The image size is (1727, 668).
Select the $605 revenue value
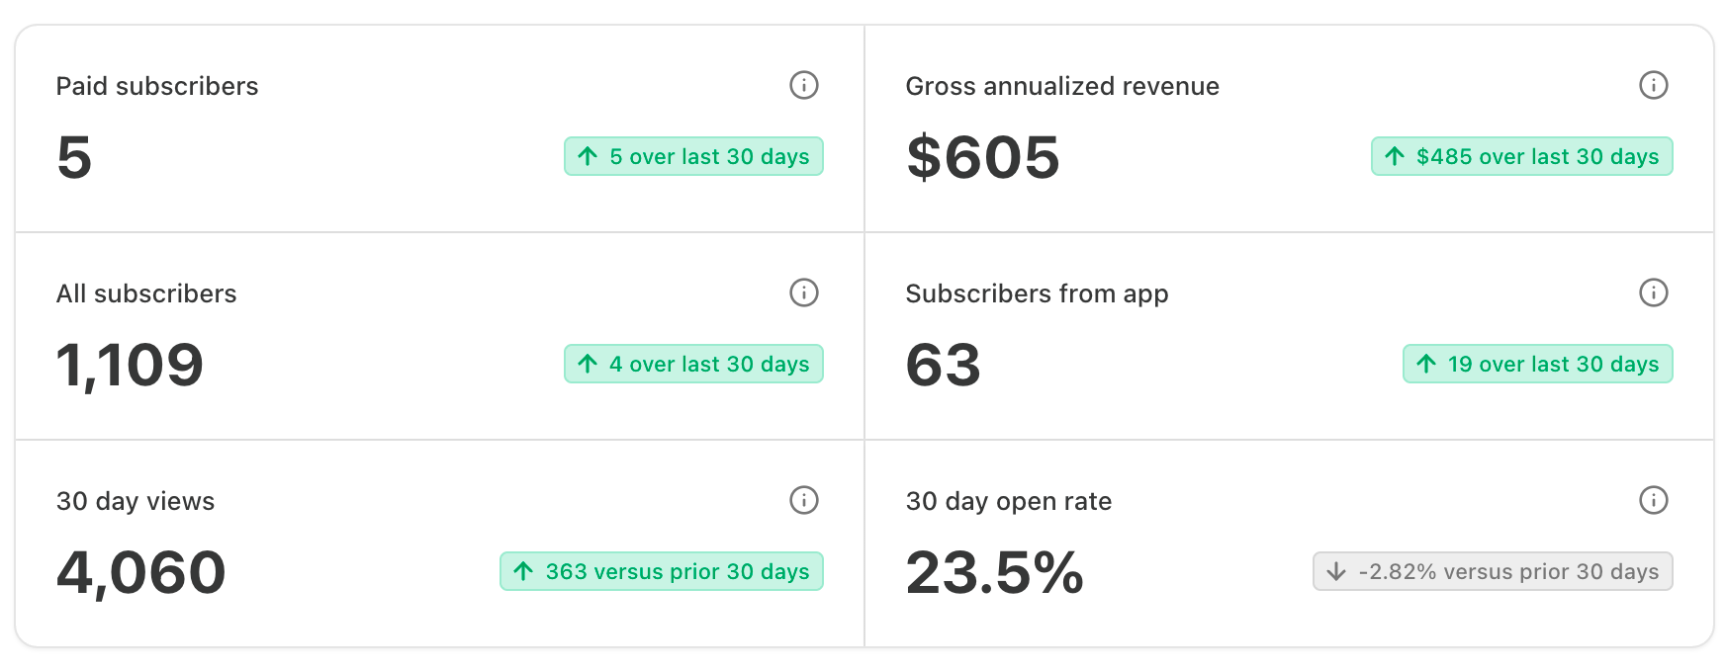coord(983,157)
